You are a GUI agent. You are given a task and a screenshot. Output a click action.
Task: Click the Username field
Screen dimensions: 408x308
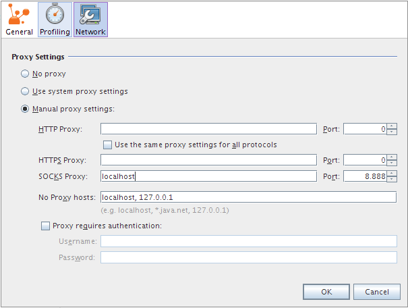[x=249, y=241]
